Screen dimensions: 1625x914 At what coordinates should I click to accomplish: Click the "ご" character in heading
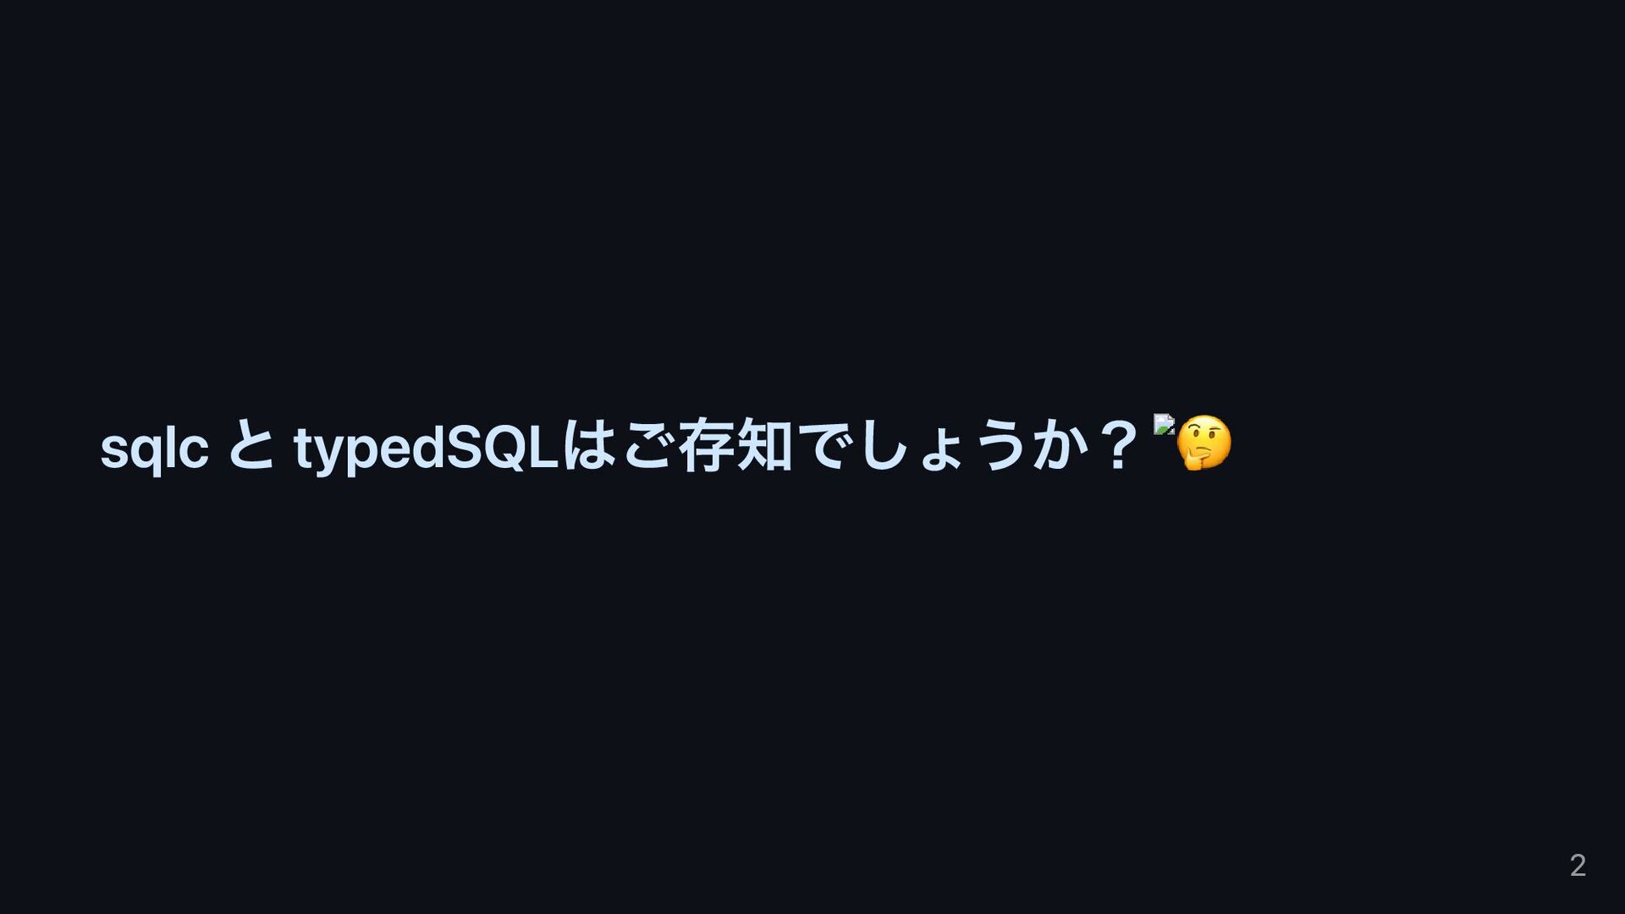tap(648, 446)
